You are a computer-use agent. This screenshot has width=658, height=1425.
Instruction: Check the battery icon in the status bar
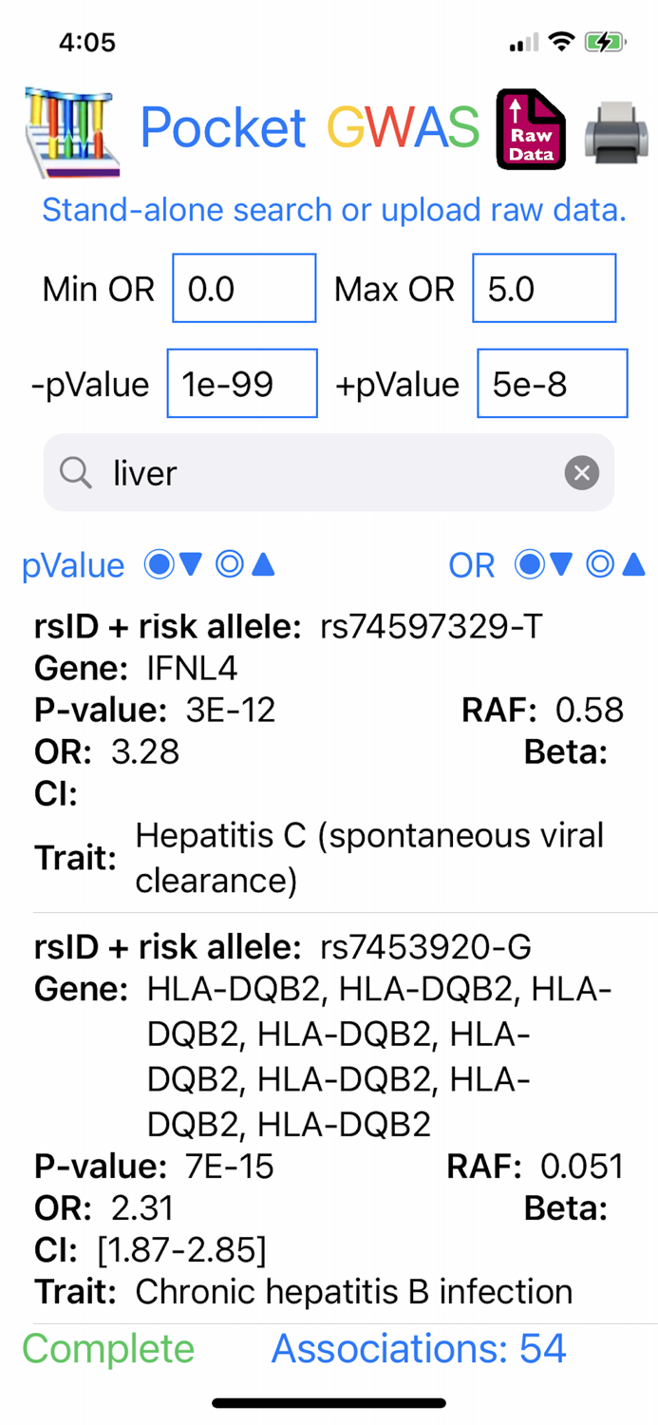(x=604, y=42)
